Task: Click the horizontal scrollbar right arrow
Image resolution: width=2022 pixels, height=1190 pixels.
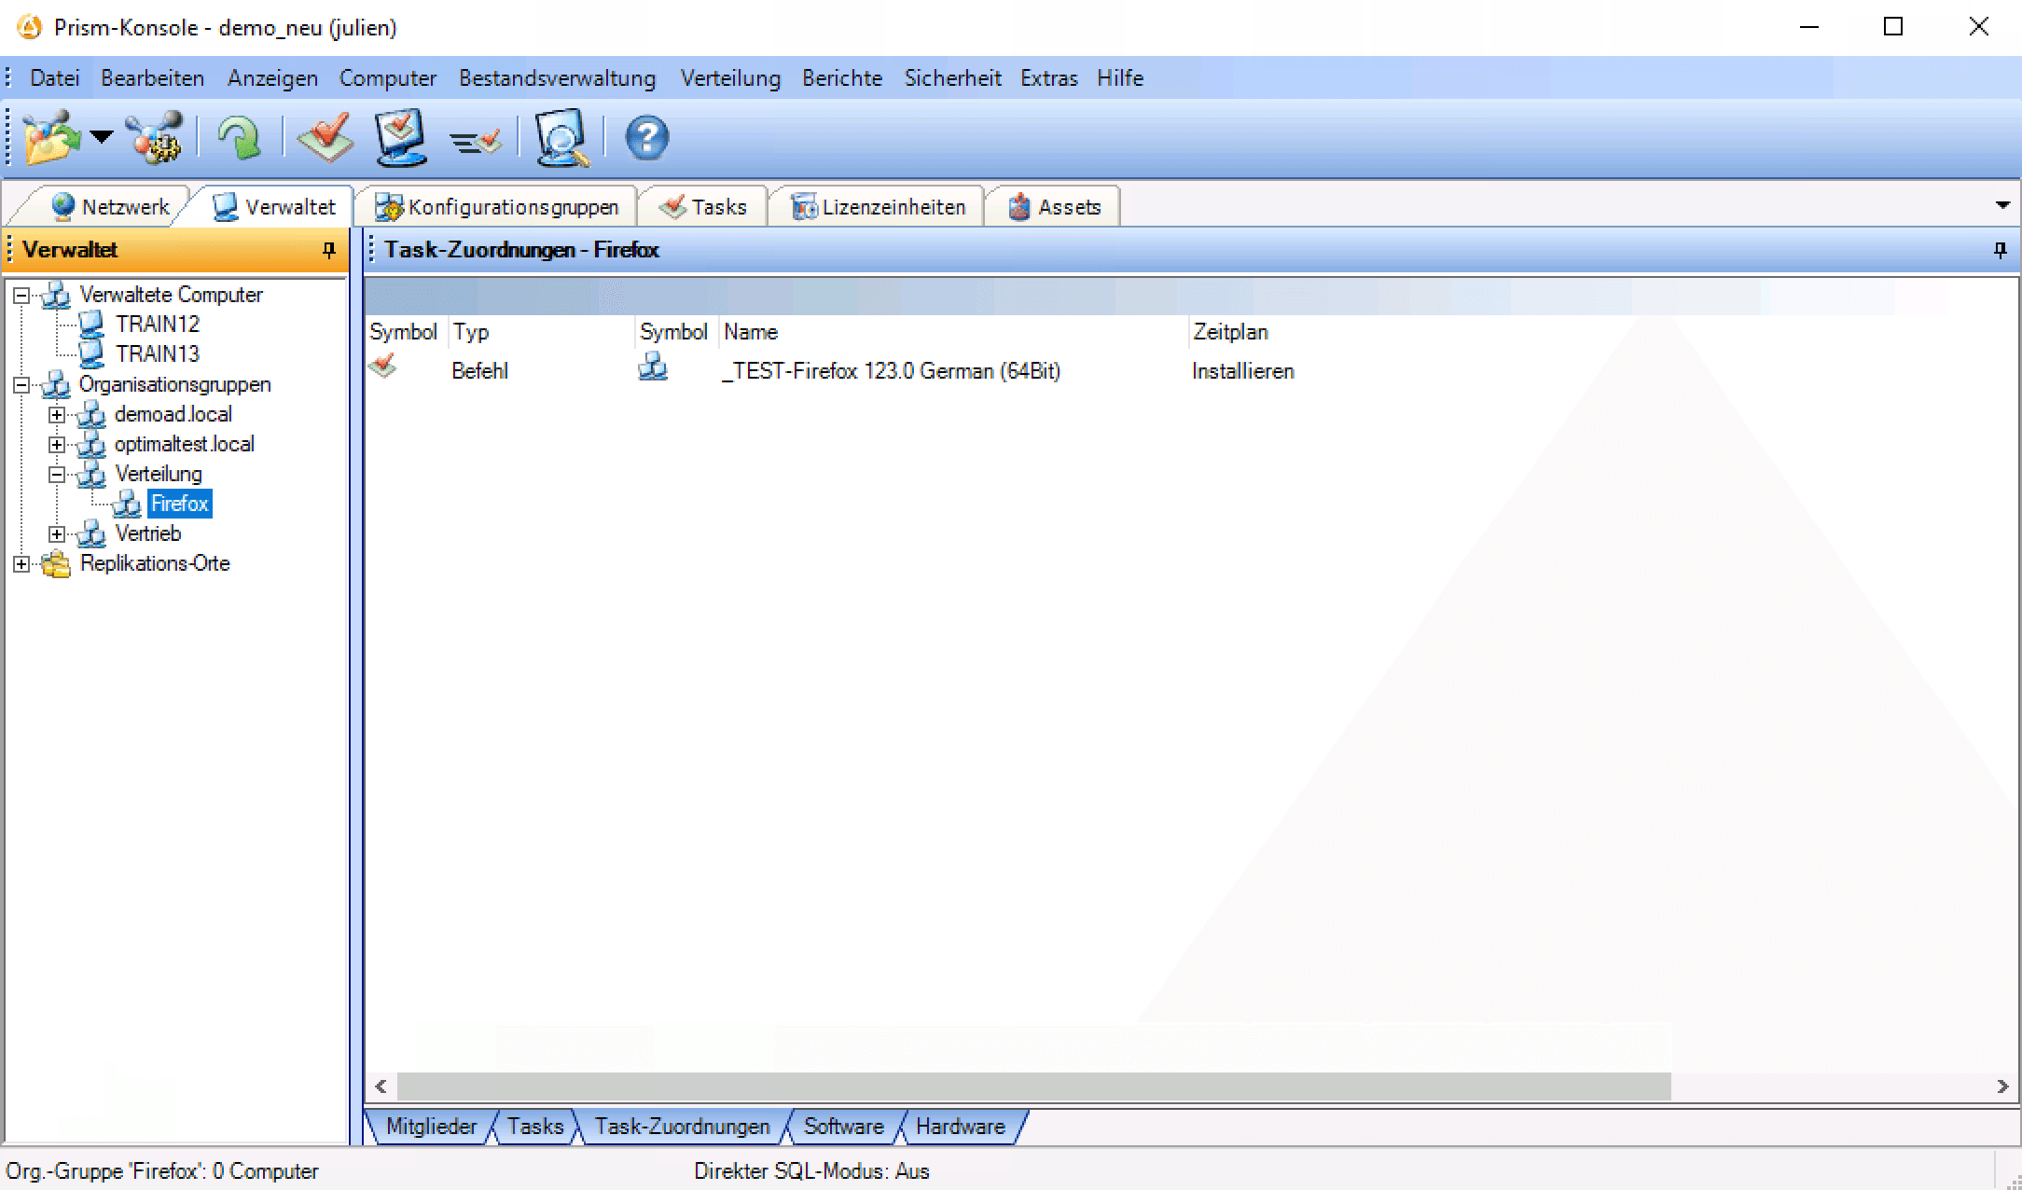Action: (2002, 1086)
